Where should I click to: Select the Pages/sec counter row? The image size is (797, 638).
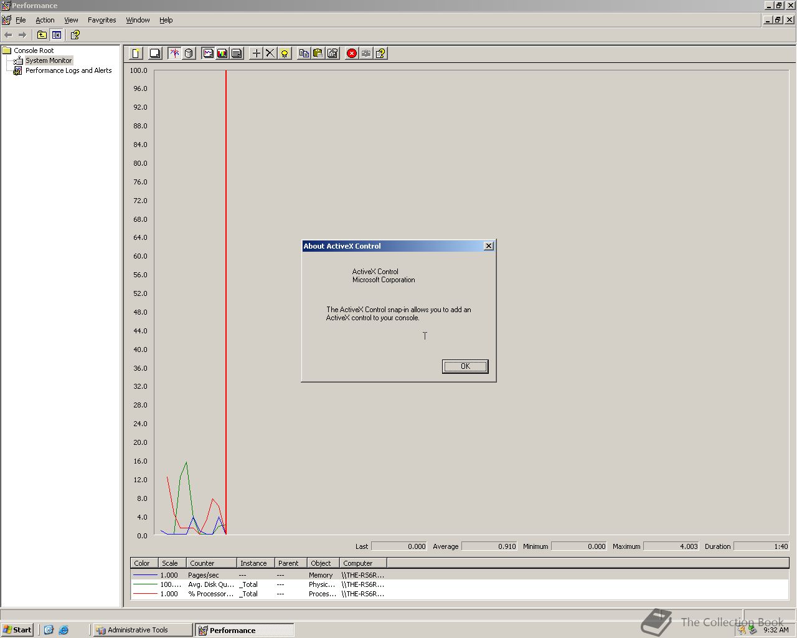click(x=460, y=575)
